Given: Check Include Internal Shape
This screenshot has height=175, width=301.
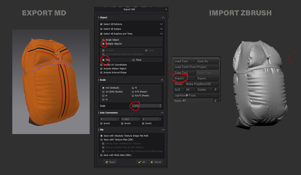Looking at the screenshot, I should pyautogui.click(x=101, y=73).
